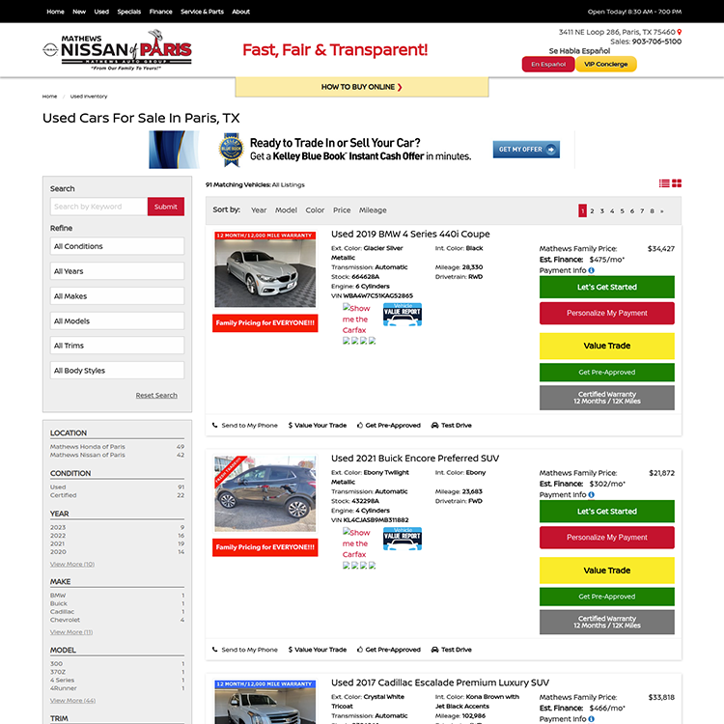Click the VIP Concierge button
This screenshot has width=724, height=724.
[606, 64]
